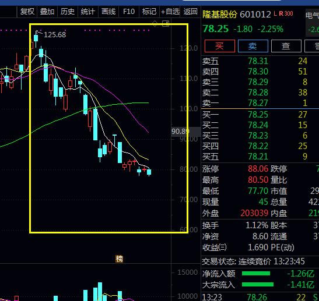Click the 最低 low value 77.70

click(x=258, y=191)
